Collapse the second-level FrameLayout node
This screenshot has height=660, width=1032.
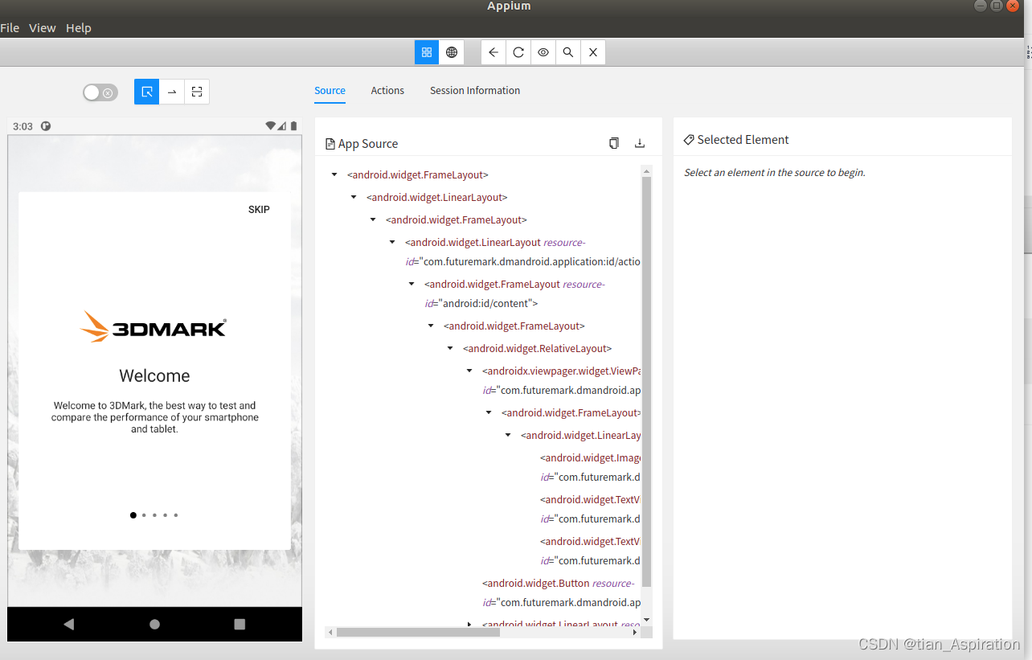(x=373, y=219)
